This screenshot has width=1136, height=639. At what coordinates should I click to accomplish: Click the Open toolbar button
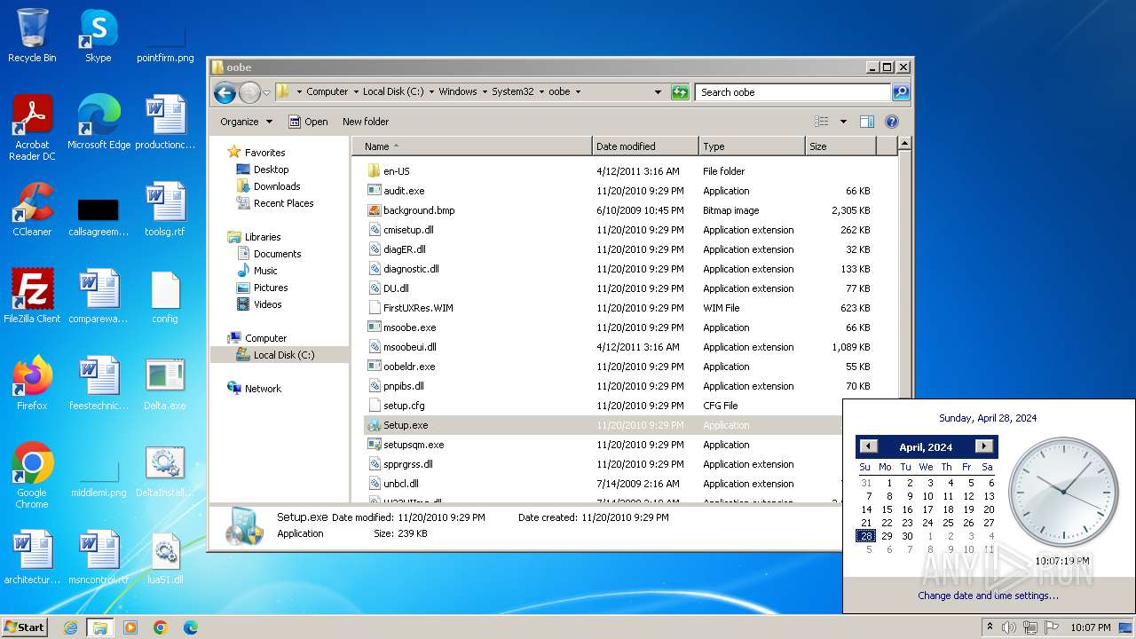308,122
